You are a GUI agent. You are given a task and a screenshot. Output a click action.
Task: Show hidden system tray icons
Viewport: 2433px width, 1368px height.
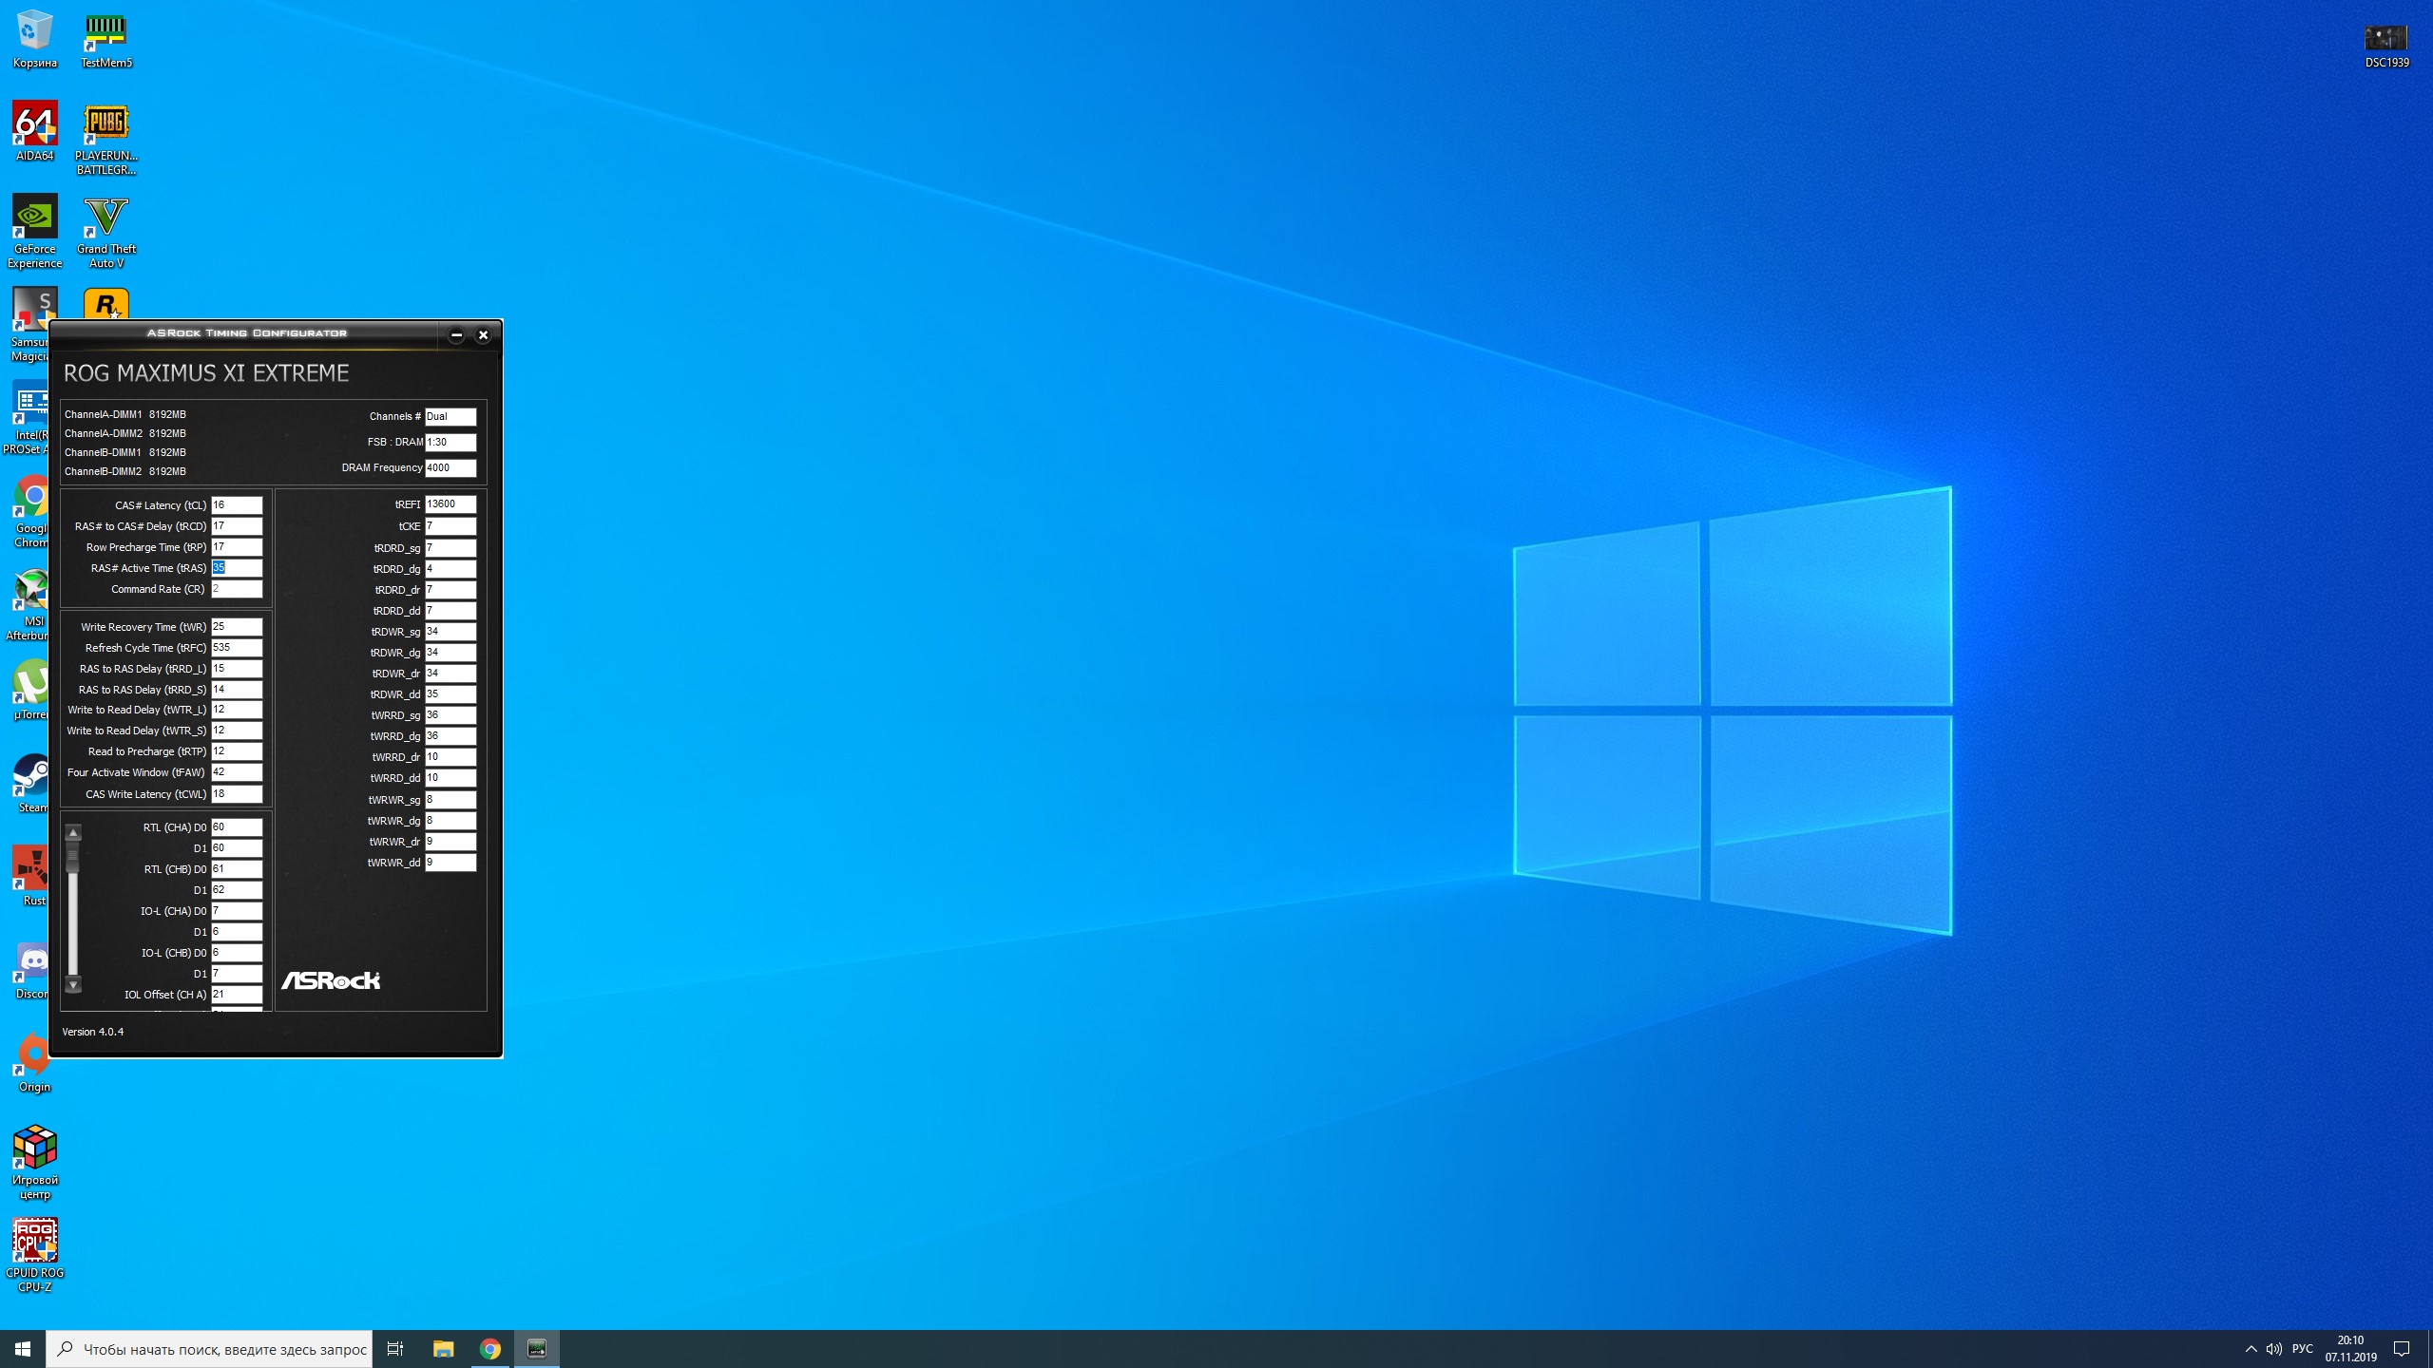(2251, 1349)
